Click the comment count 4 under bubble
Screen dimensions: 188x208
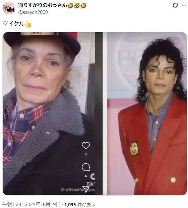[86, 176]
